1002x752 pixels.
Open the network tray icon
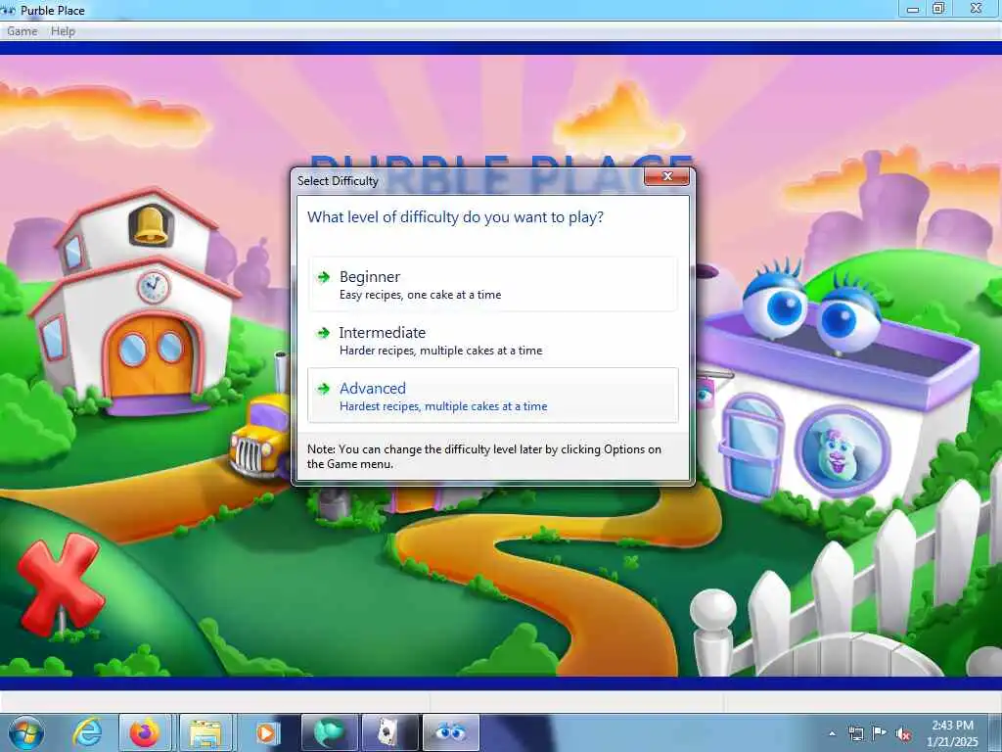[855, 734]
